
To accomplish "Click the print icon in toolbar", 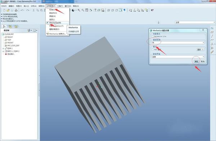I will pyautogui.click(x=16, y=10).
